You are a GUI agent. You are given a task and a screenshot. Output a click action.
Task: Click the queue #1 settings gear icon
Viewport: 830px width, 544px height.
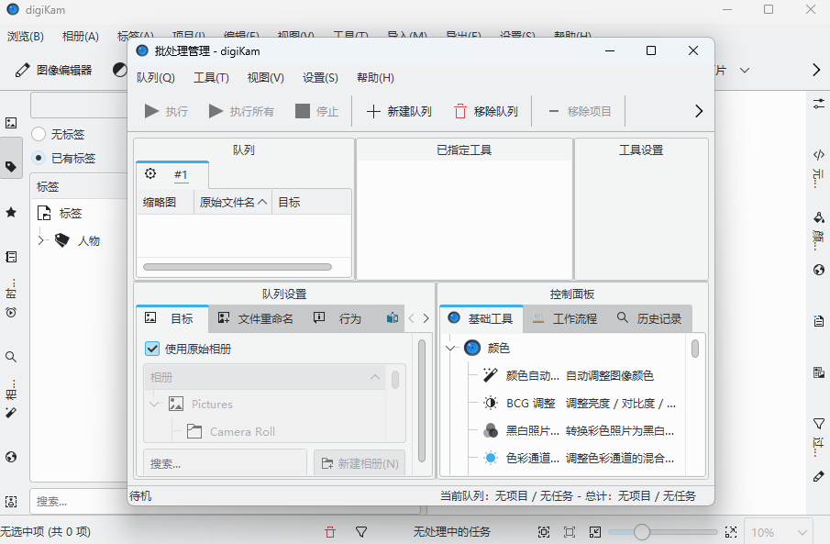pyautogui.click(x=150, y=174)
